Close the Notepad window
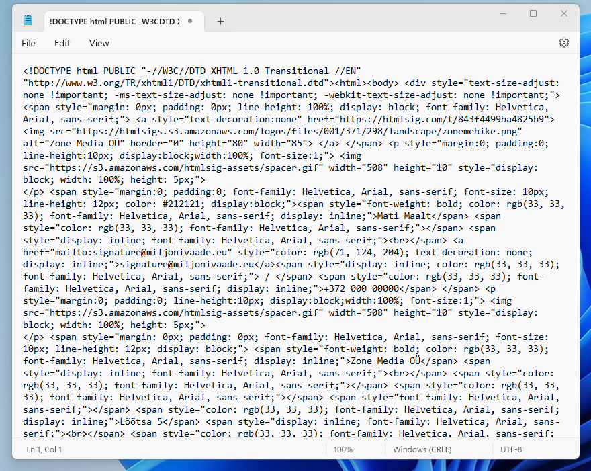Viewport: 591px width, 471px height. 563,13
